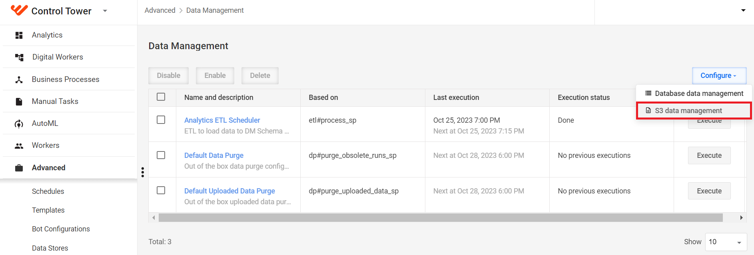This screenshot has width=754, height=255.
Task: Execute the Default Uploaded Data Purge job
Action: (x=709, y=191)
